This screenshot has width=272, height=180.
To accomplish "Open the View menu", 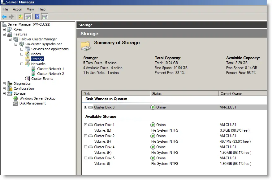I will click(x=30, y=9).
